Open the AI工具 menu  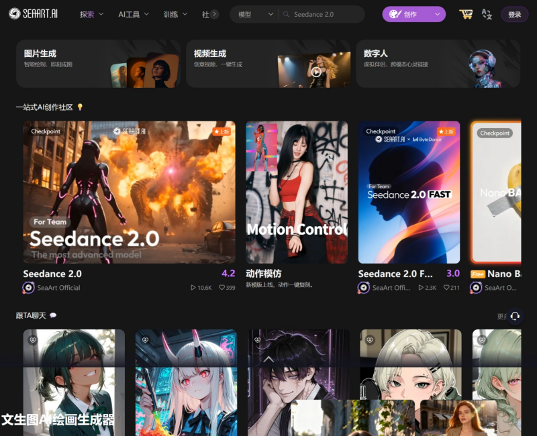(x=134, y=14)
